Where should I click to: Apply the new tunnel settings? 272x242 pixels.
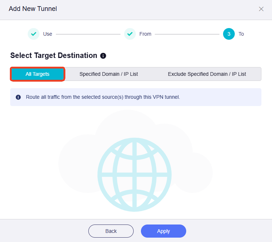(x=164, y=231)
